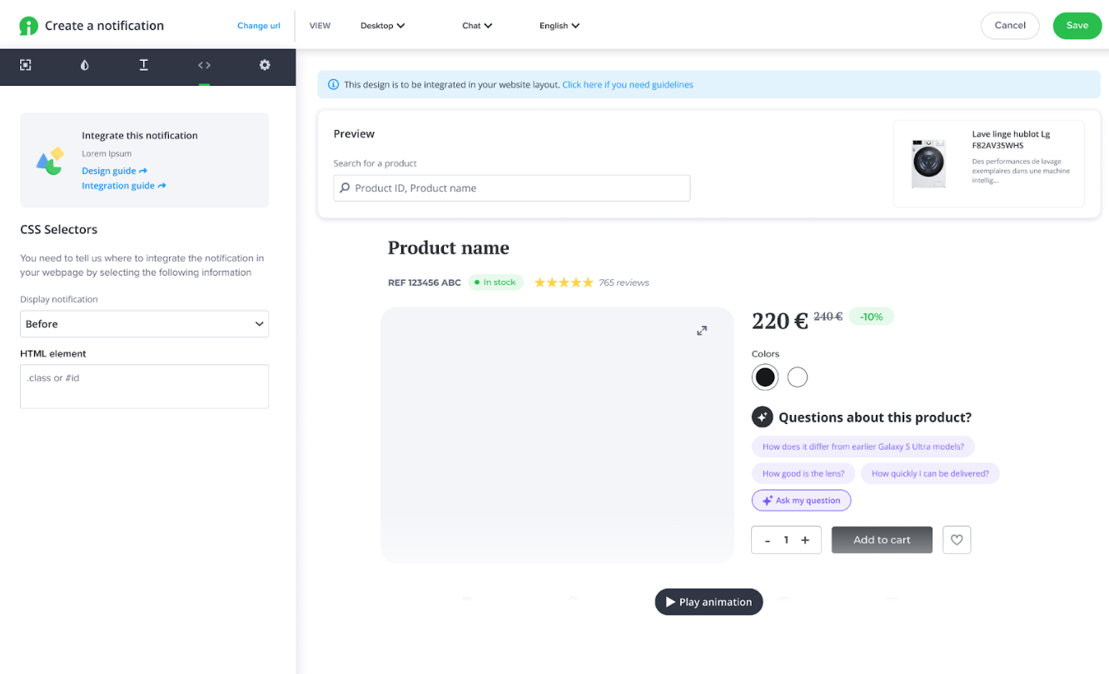Click the -10% discount badge
This screenshot has height=674, width=1109.
click(872, 317)
